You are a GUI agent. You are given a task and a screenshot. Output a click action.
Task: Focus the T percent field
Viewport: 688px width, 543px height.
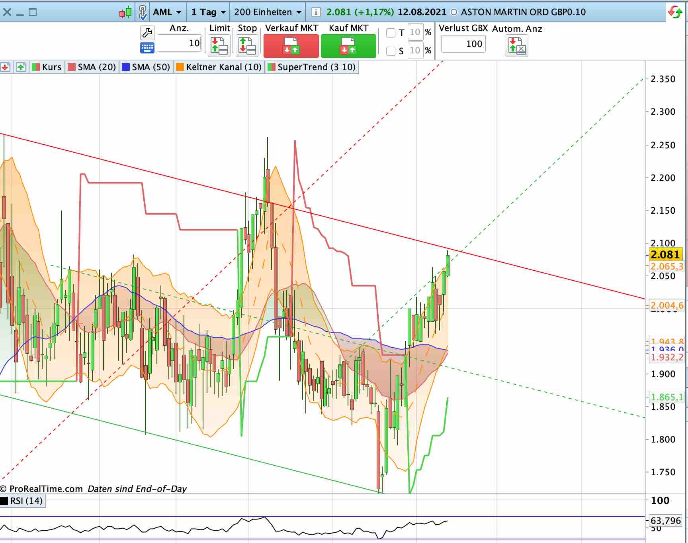pyautogui.click(x=415, y=32)
